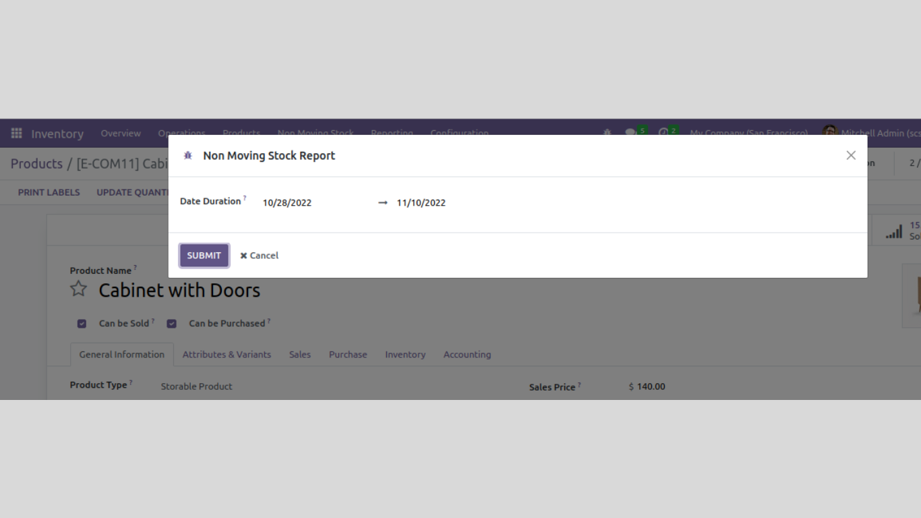Cancel the Non Moving Stock Report dialog
This screenshot has width=921, height=518.
click(x=260, y=256)
